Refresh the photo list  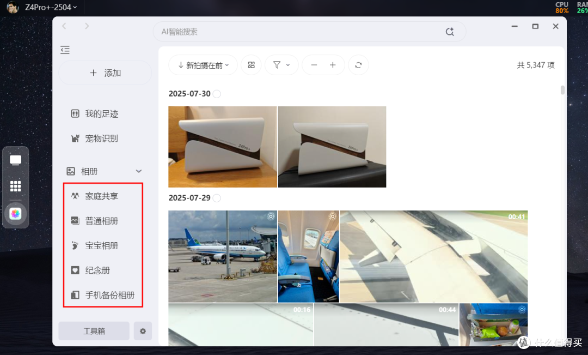tap(358, 65)
